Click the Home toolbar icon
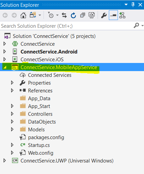The image size is (144, 174). point(23,15)
